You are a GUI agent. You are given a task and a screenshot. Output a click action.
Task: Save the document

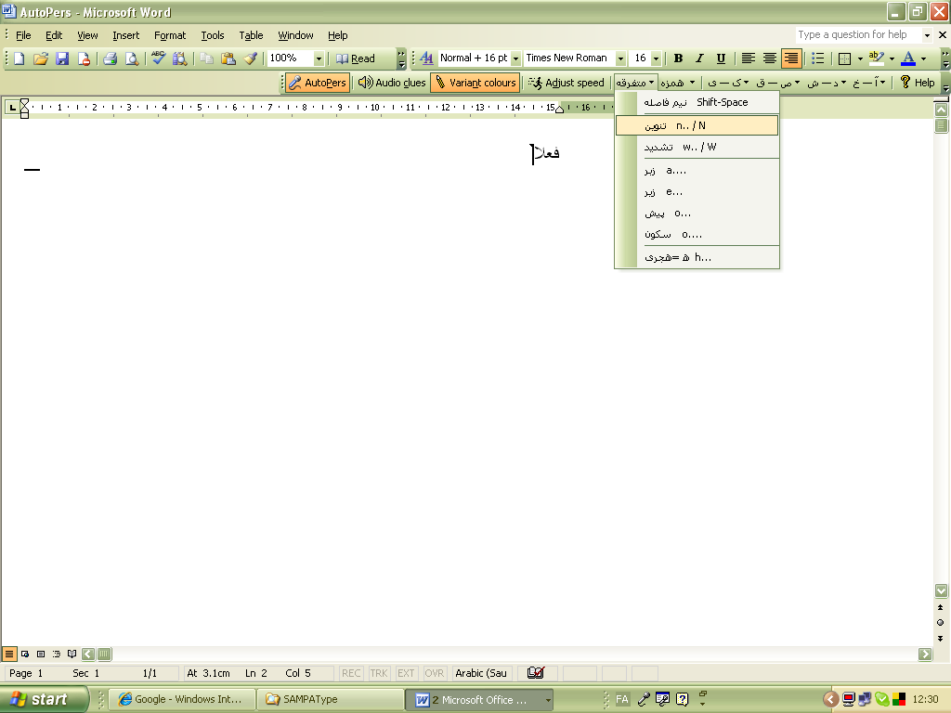pyautogui.click(x=62, y=58)
